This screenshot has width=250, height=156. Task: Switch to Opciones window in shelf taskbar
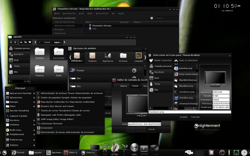pyautogui.click(x=54, y=153)
